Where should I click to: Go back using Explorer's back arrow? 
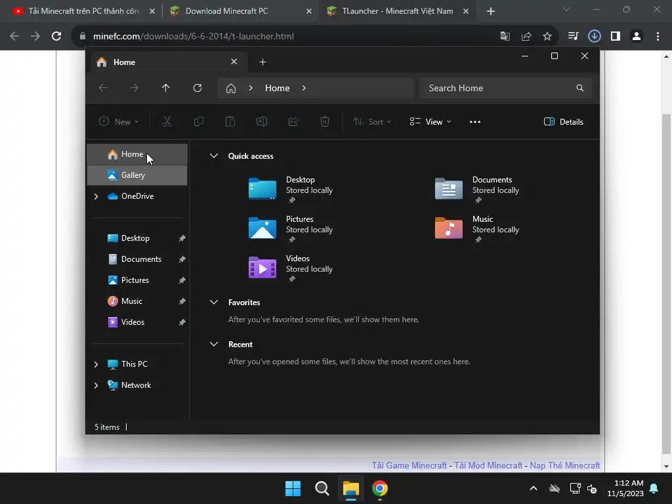pos(103,88)
